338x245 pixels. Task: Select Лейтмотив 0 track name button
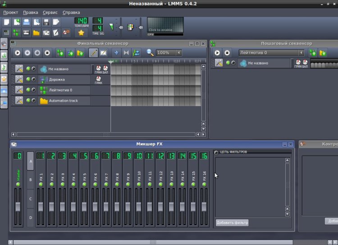[x=64, y=90]
